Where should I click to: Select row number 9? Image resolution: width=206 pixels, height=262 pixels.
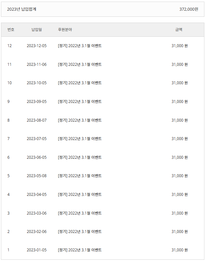8,102
